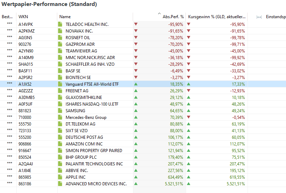This screenshot has width=286, height=193.
Task: Click Kursgewinn value 619,55%
Action: 237,177
